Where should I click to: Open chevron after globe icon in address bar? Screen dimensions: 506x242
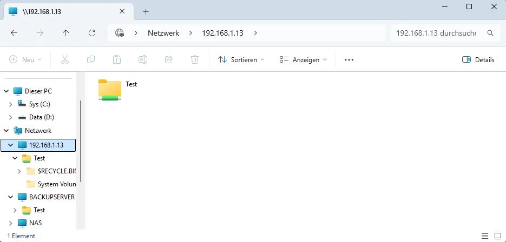(x=136, y=33)
